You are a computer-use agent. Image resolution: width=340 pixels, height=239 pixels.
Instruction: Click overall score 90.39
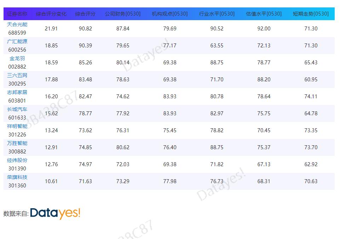pos(85,46)
